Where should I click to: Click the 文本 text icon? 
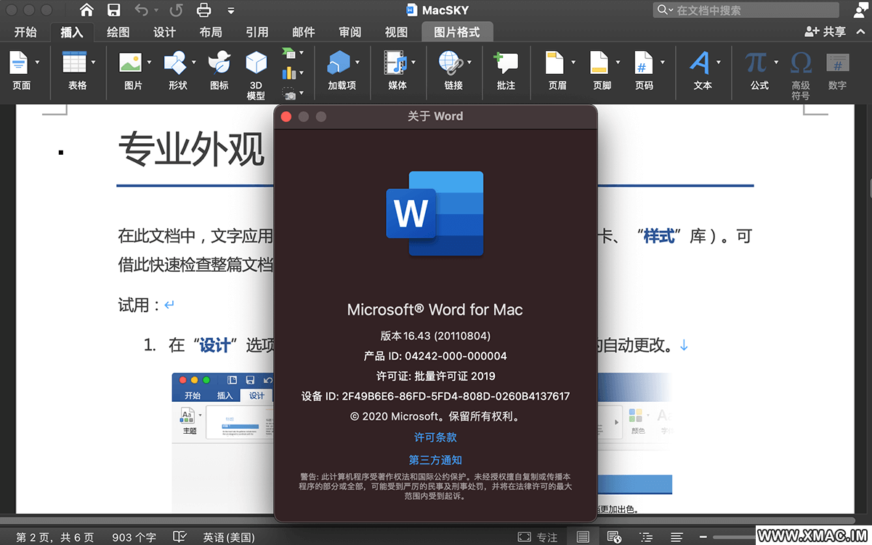point(700,63)
